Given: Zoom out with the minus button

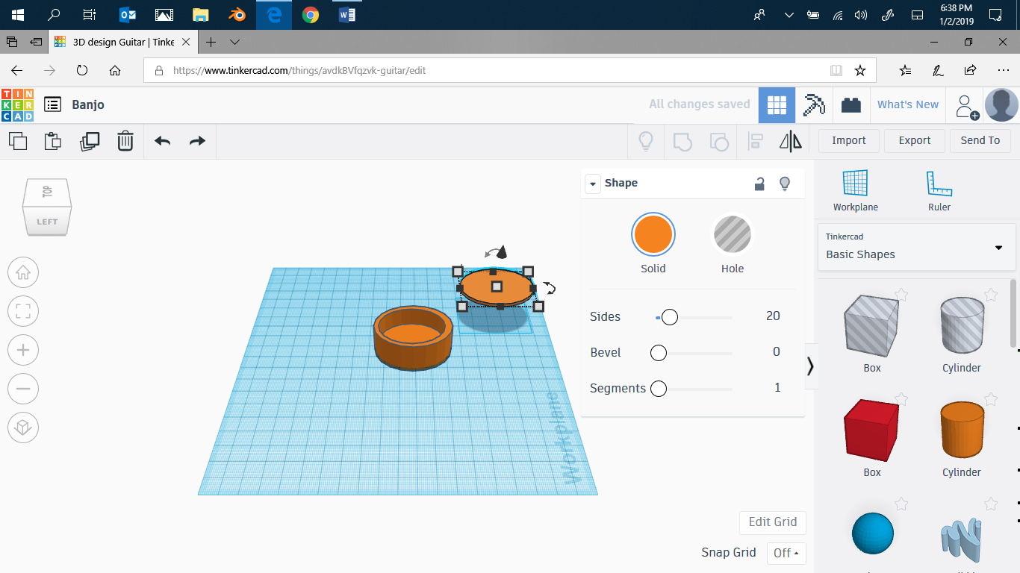Looking at the screenshot, I should [23, 389].
